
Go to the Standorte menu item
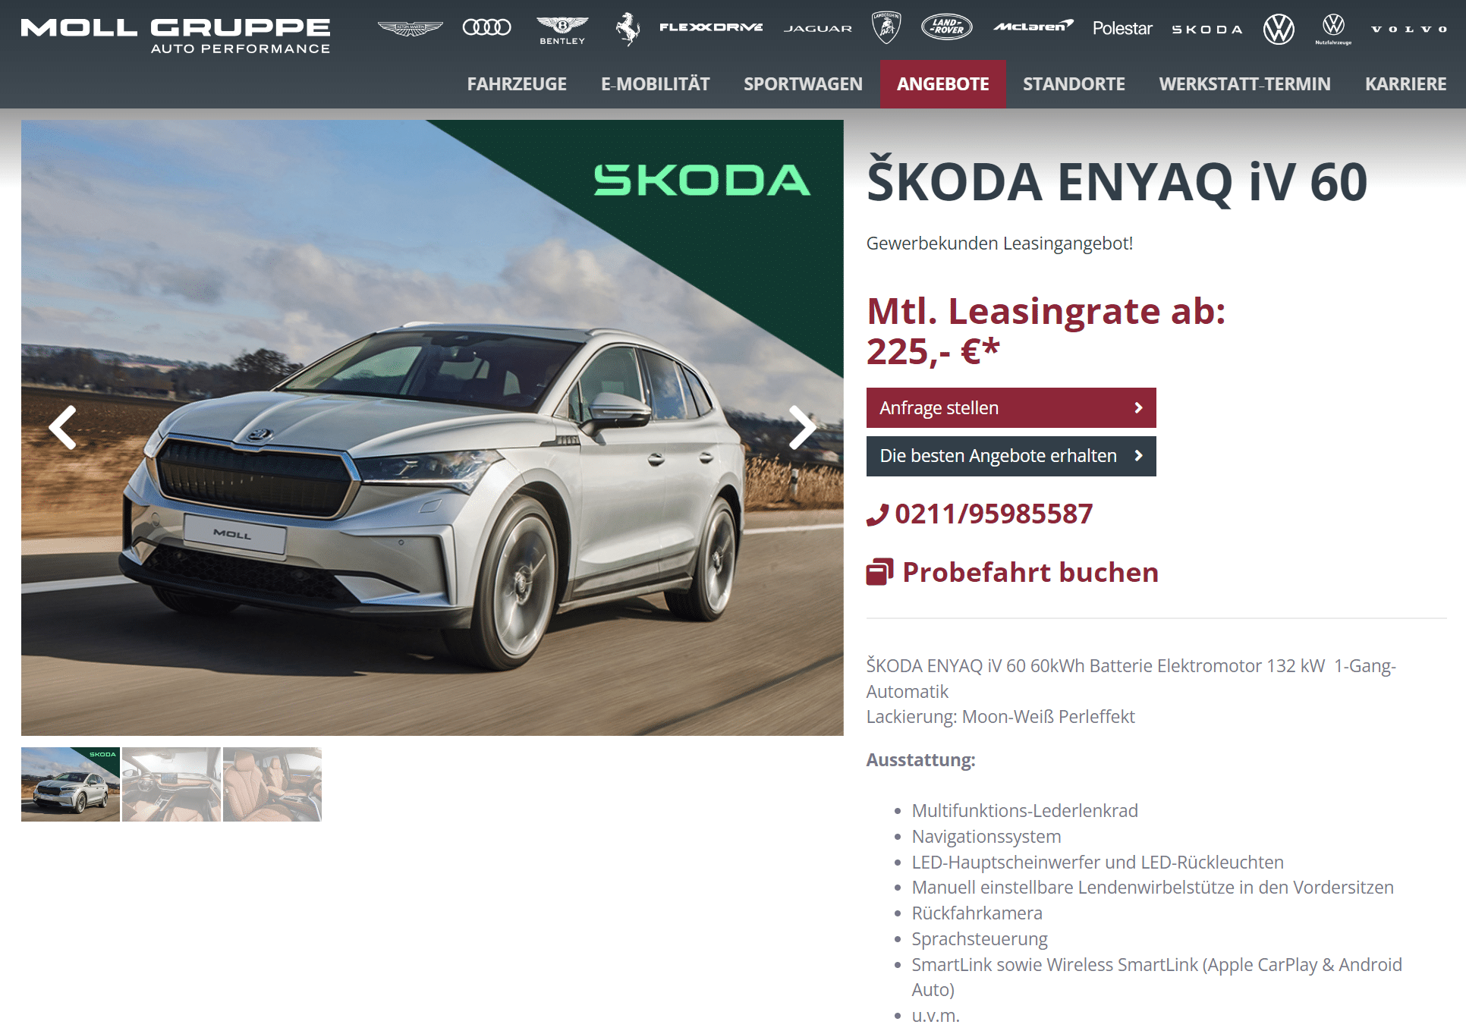(1074, 84)
